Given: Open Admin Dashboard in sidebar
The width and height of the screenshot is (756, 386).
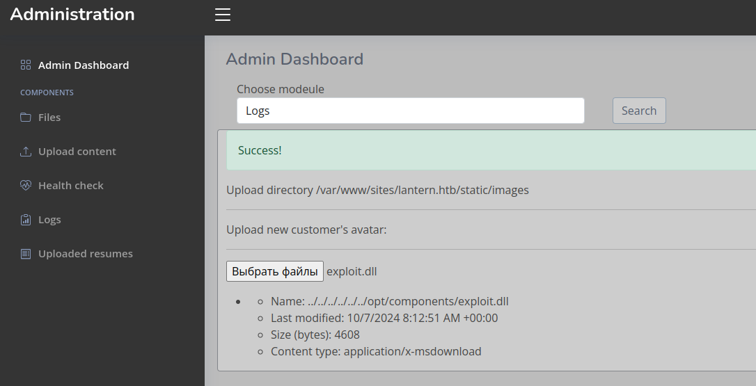Looking at the screenshot, I should pyautogui.click(x=84, y=65).
